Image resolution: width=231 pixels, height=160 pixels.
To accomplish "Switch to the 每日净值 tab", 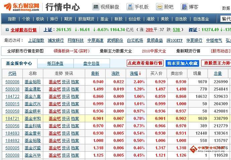I will pos(55,63).
